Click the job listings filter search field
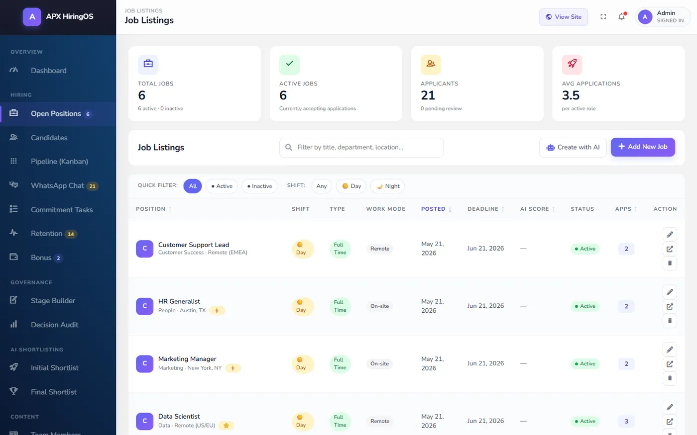The height and width of the screenshot is (435, 697). pos(361,148)
